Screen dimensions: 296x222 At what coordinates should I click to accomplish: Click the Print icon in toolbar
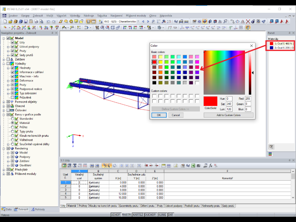[36, 21]
